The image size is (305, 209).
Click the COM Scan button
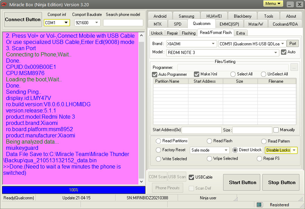158,177
